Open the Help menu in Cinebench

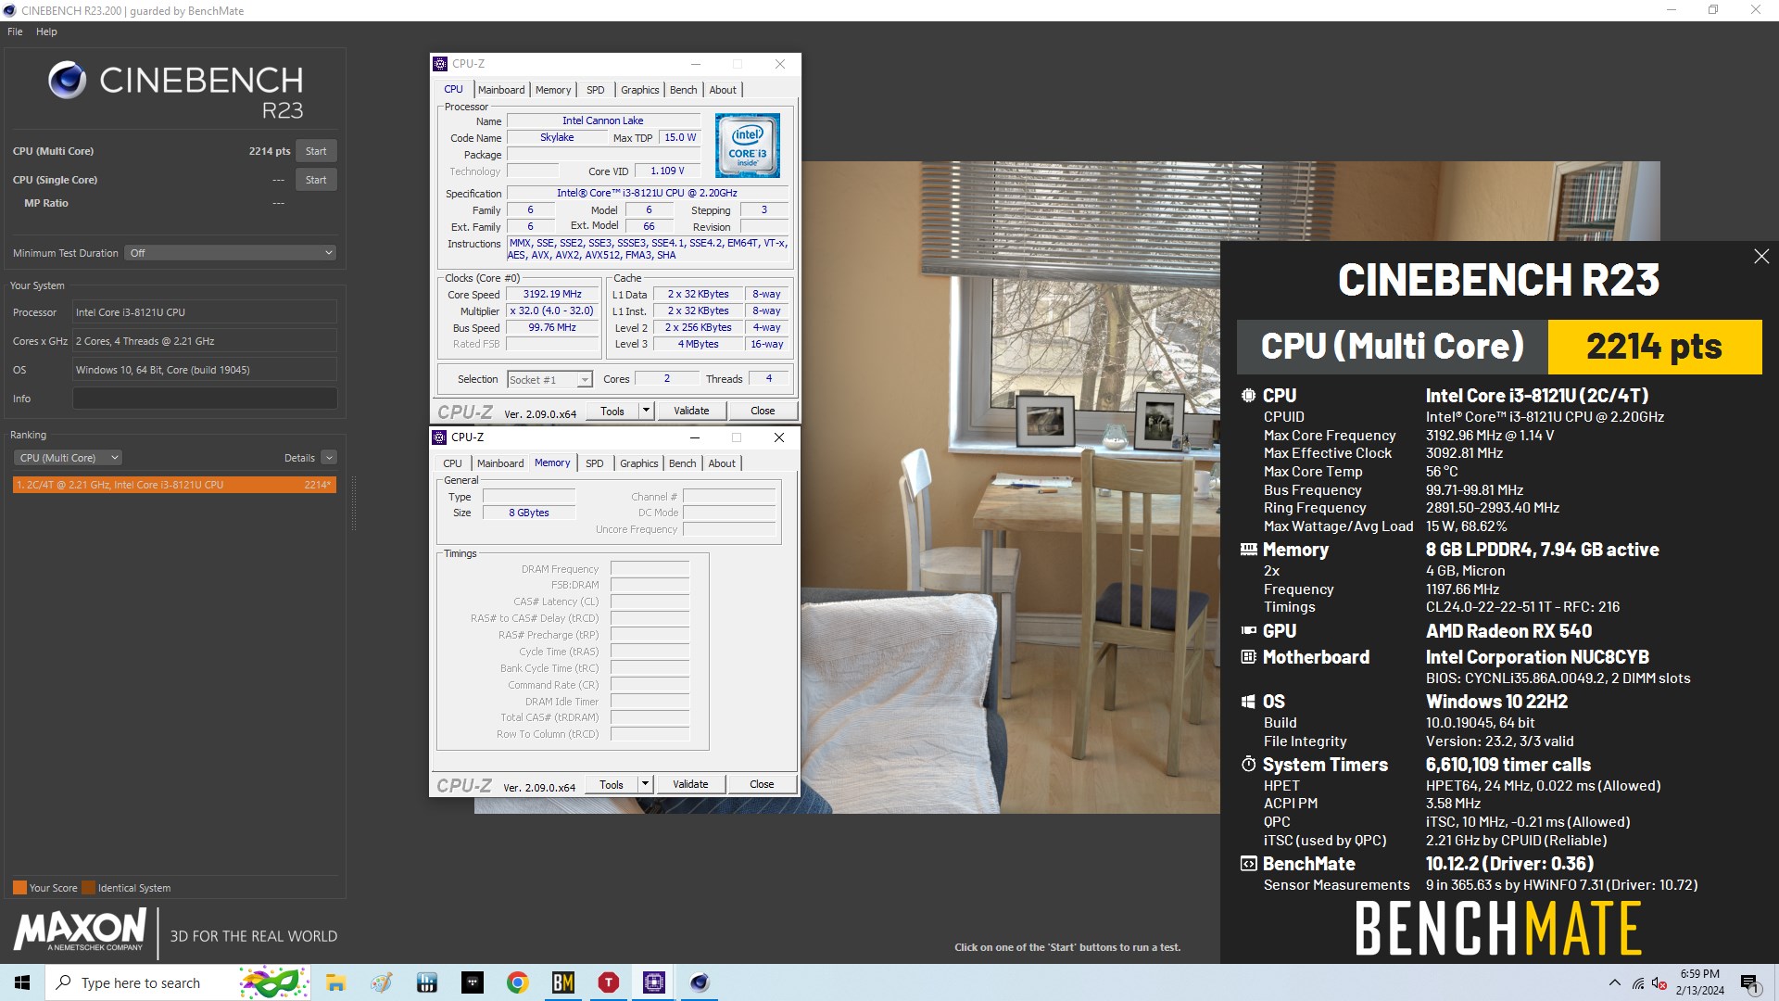coord(46,32)
